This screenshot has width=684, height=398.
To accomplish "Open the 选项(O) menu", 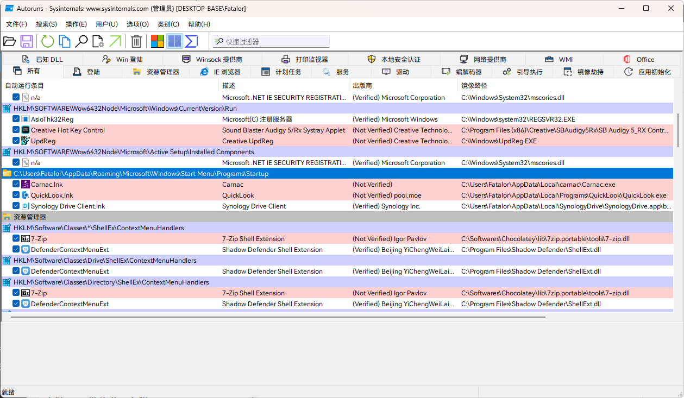I will click(137, 24).
